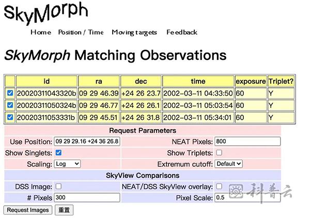Viewport: 310px width, 218px height.
Task: Open the Home navigation link
Action: (41, 32)
